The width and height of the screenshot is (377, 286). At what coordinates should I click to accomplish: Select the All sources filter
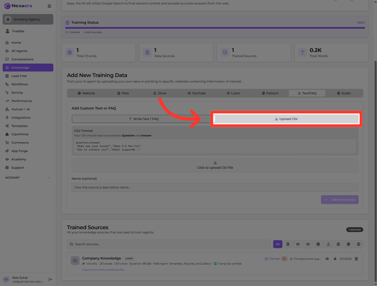click(x=278, y=244)
